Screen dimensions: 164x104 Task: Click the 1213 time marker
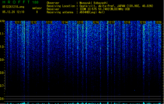(49, 22)
